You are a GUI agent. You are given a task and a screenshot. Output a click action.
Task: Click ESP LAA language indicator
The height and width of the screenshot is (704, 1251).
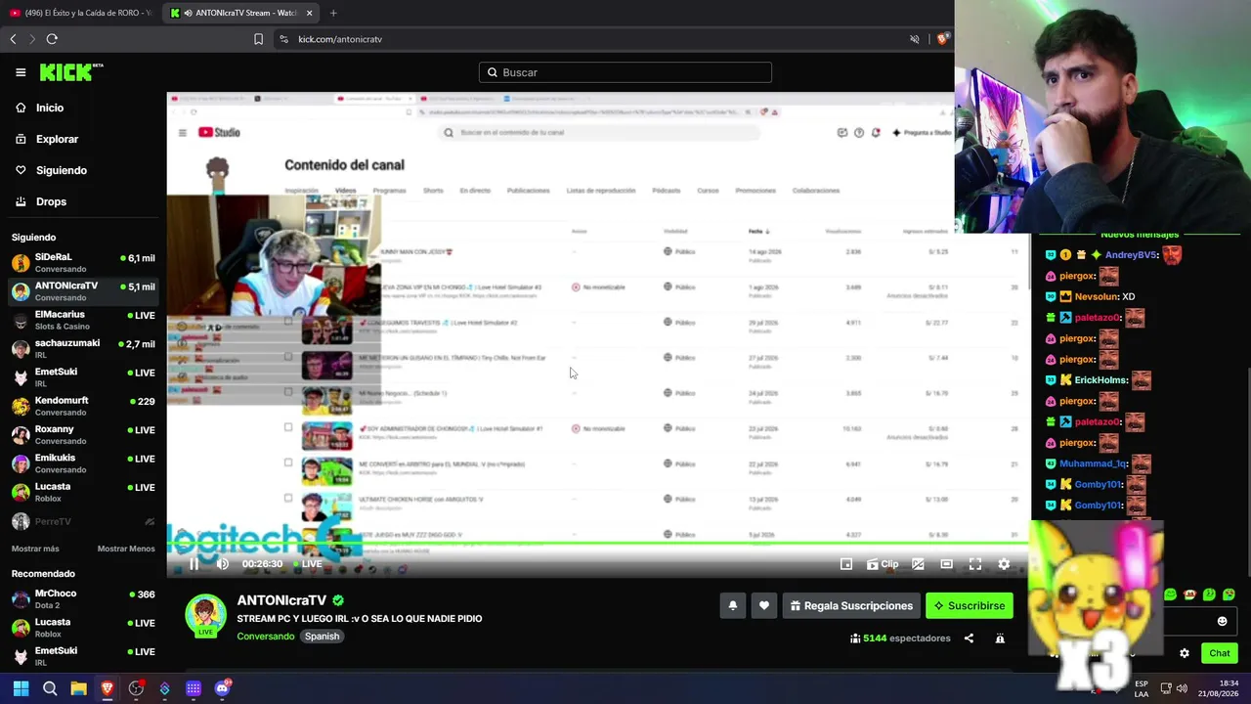coord(1141,688)
